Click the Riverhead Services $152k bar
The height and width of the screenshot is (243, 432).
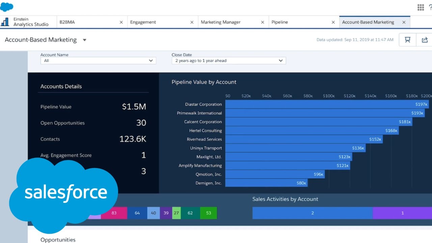pos(304,139)
